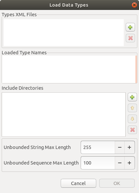Add a Types XML file with plus icon
The height and width of the screenshot is (193, 139).
pyautogui.click(x=130, y=27)
